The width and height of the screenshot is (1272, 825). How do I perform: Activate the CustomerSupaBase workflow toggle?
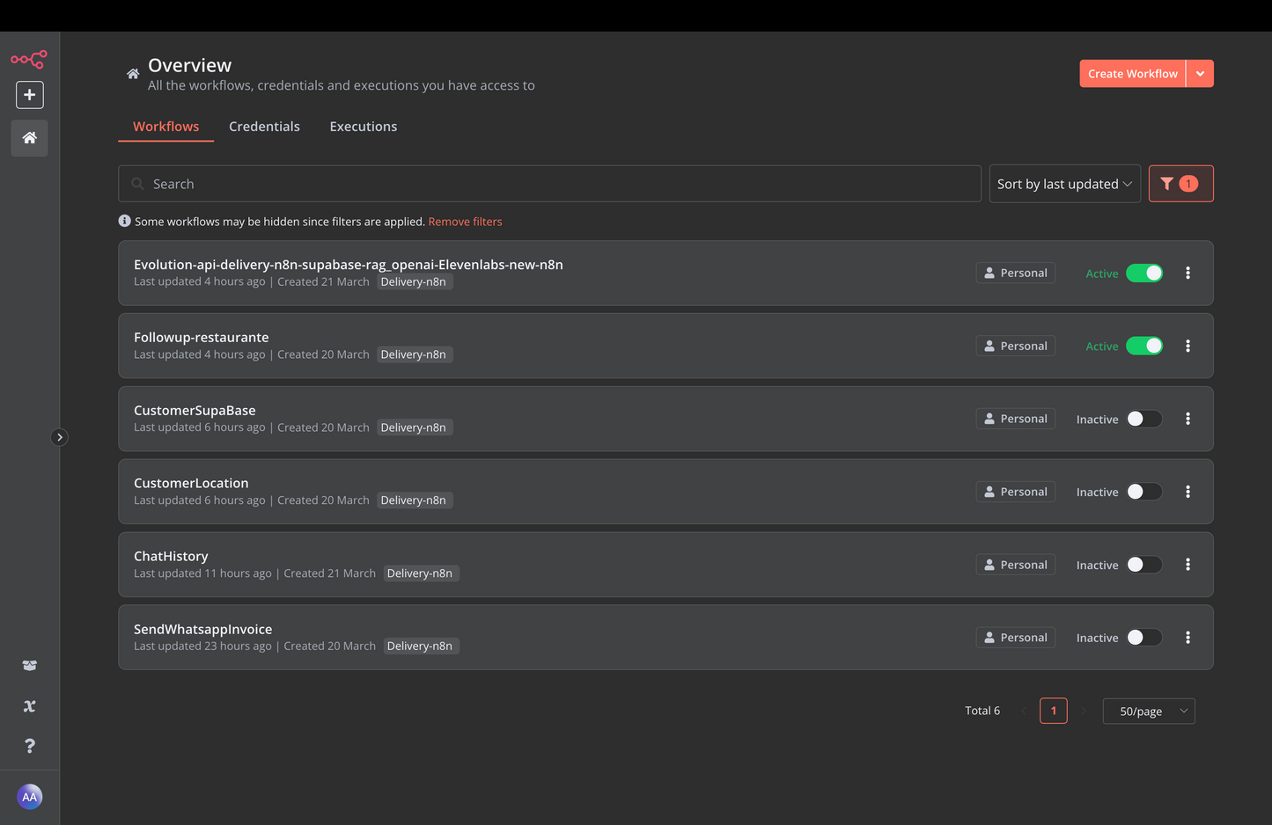coord(1144,419)
